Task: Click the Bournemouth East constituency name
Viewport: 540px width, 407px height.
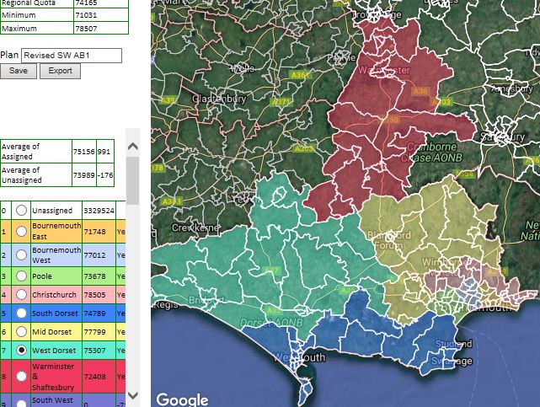Action: click(x=56, y=231)
